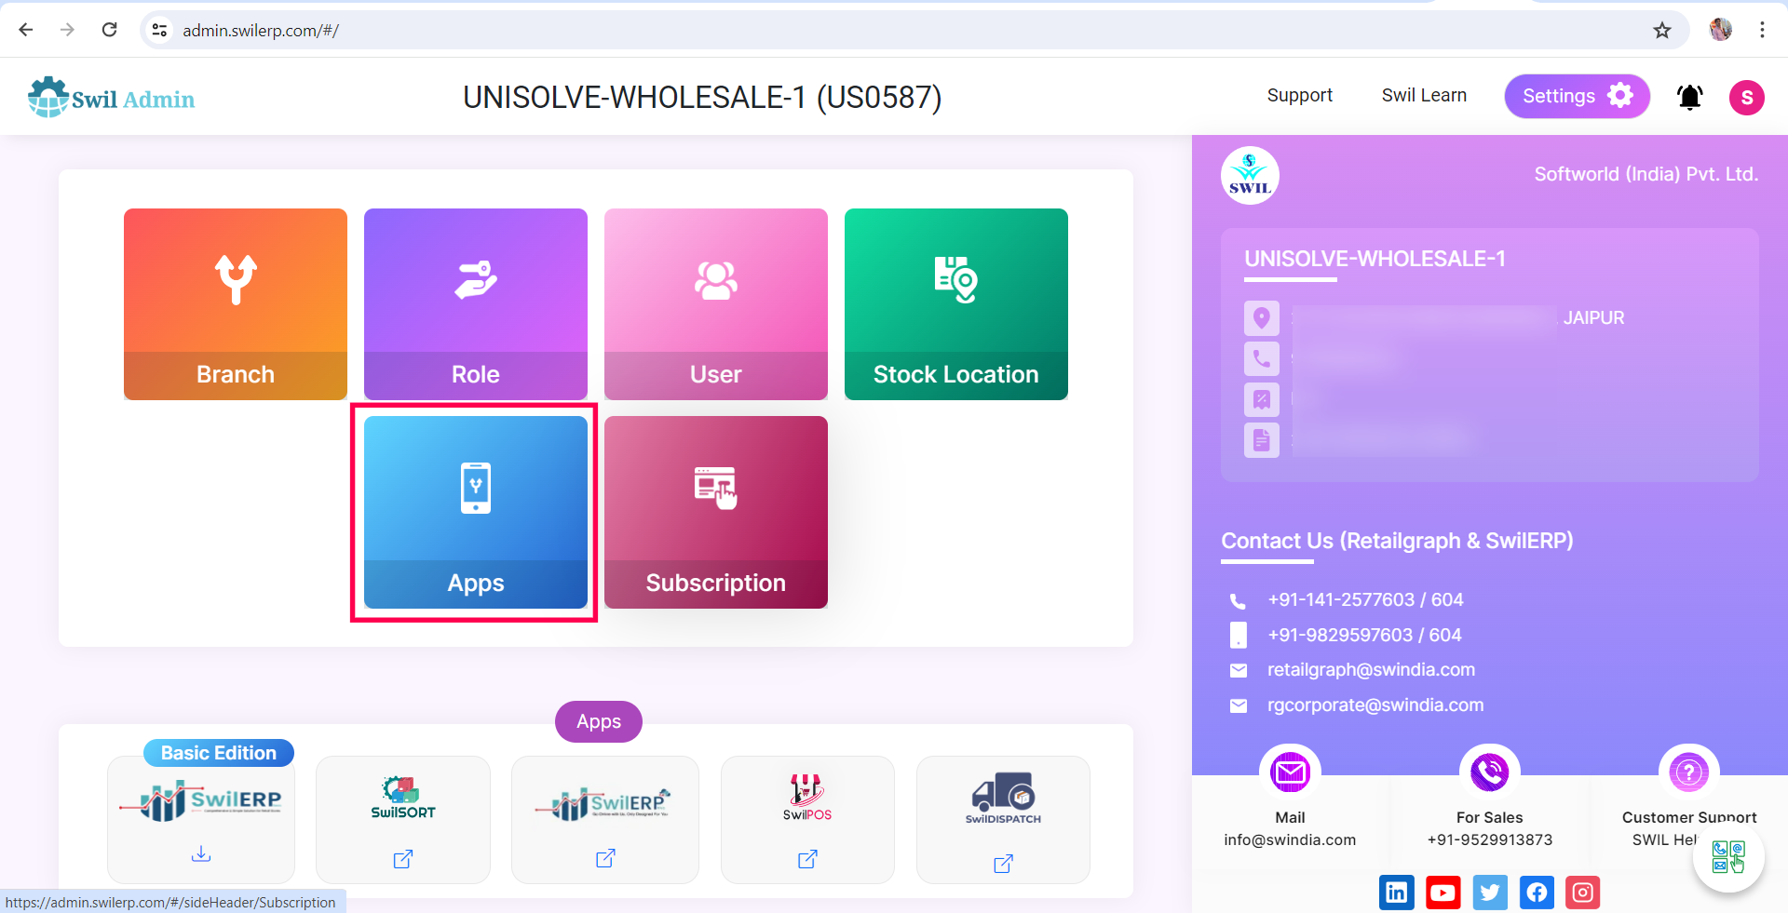Open SwilSORT external link icon
This screenshot has width=1788, height=913.
tap(403, 859)
